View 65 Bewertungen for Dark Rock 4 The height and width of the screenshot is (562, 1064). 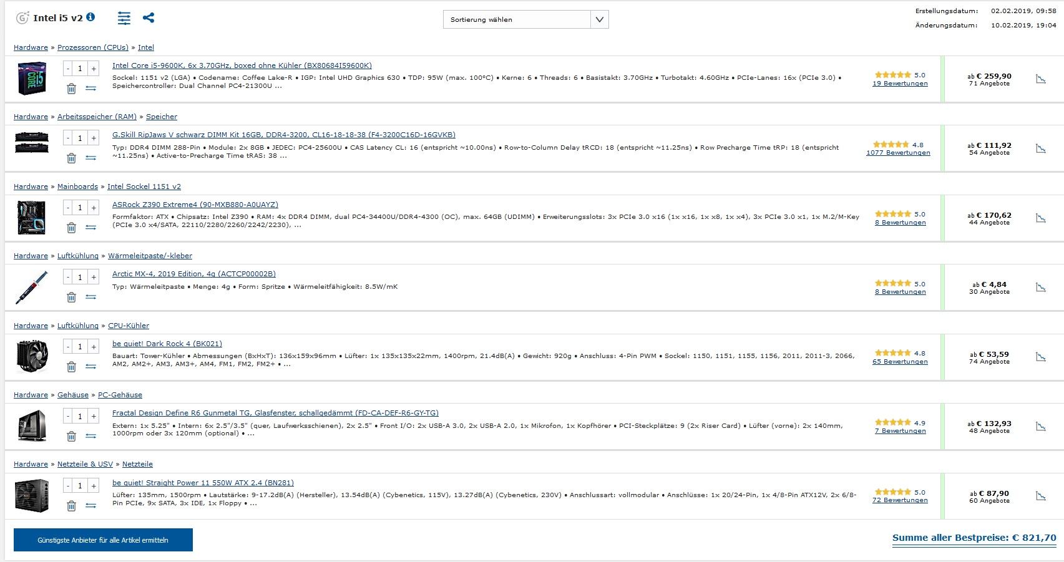[x=900, y=362]
